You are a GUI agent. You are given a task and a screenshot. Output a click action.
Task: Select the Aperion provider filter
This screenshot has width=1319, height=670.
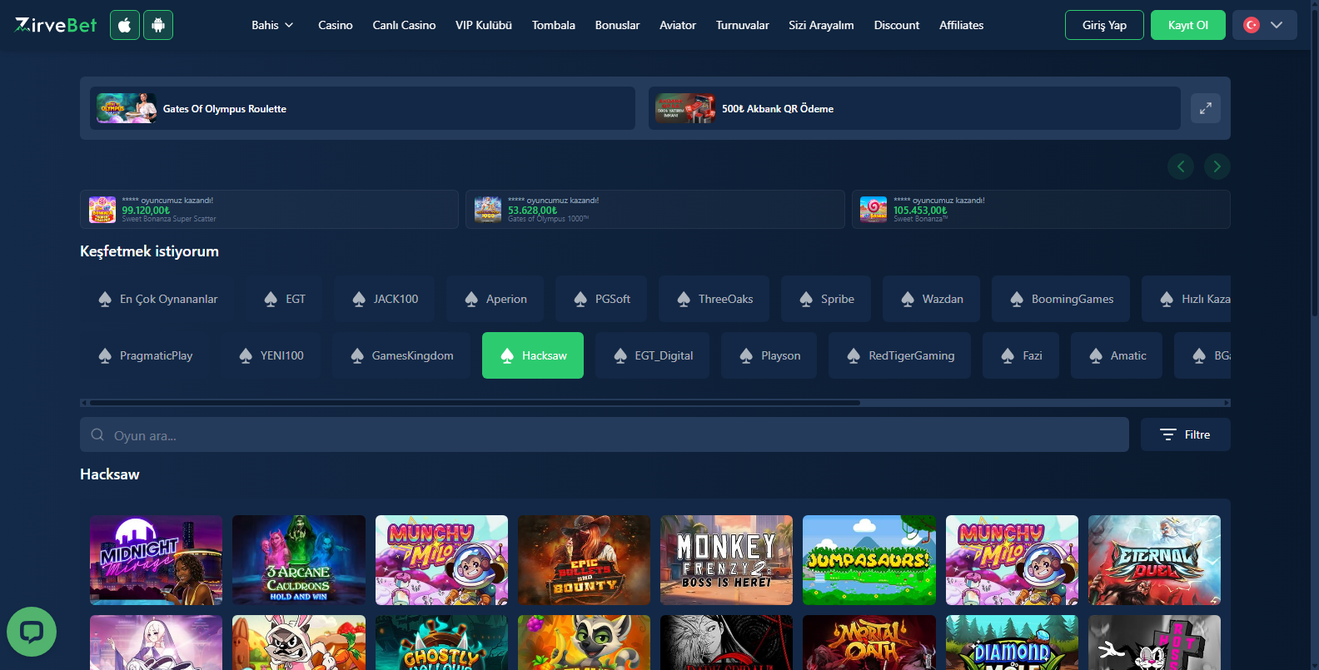point(495,299)
